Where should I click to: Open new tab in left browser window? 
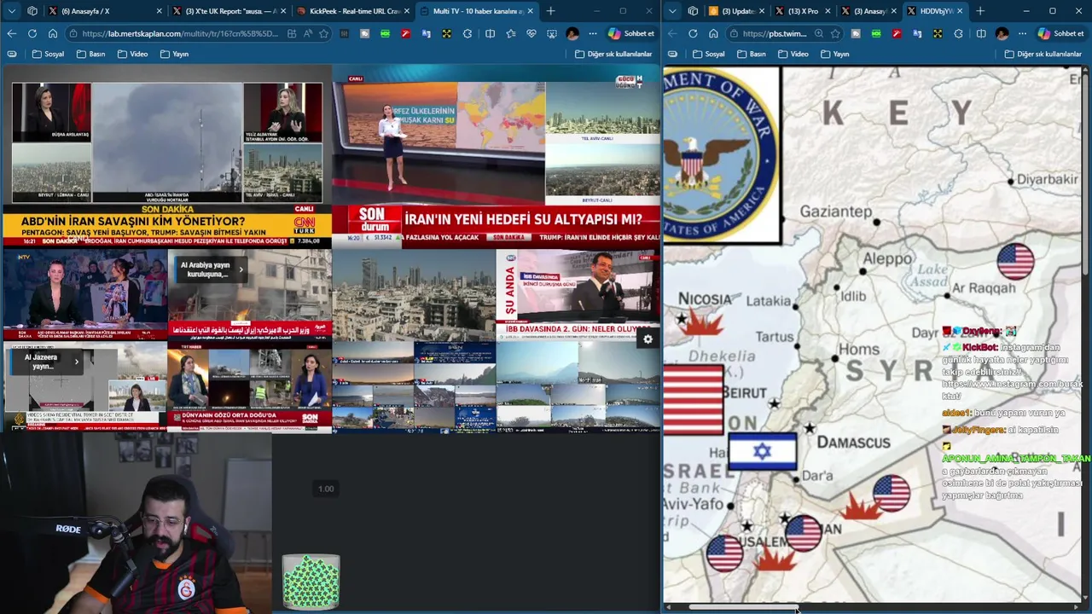coord(550,11)
